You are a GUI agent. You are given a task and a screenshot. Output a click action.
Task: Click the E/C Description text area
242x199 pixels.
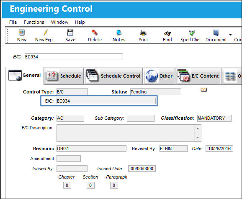pyautogui.click(x=126, y=133)
